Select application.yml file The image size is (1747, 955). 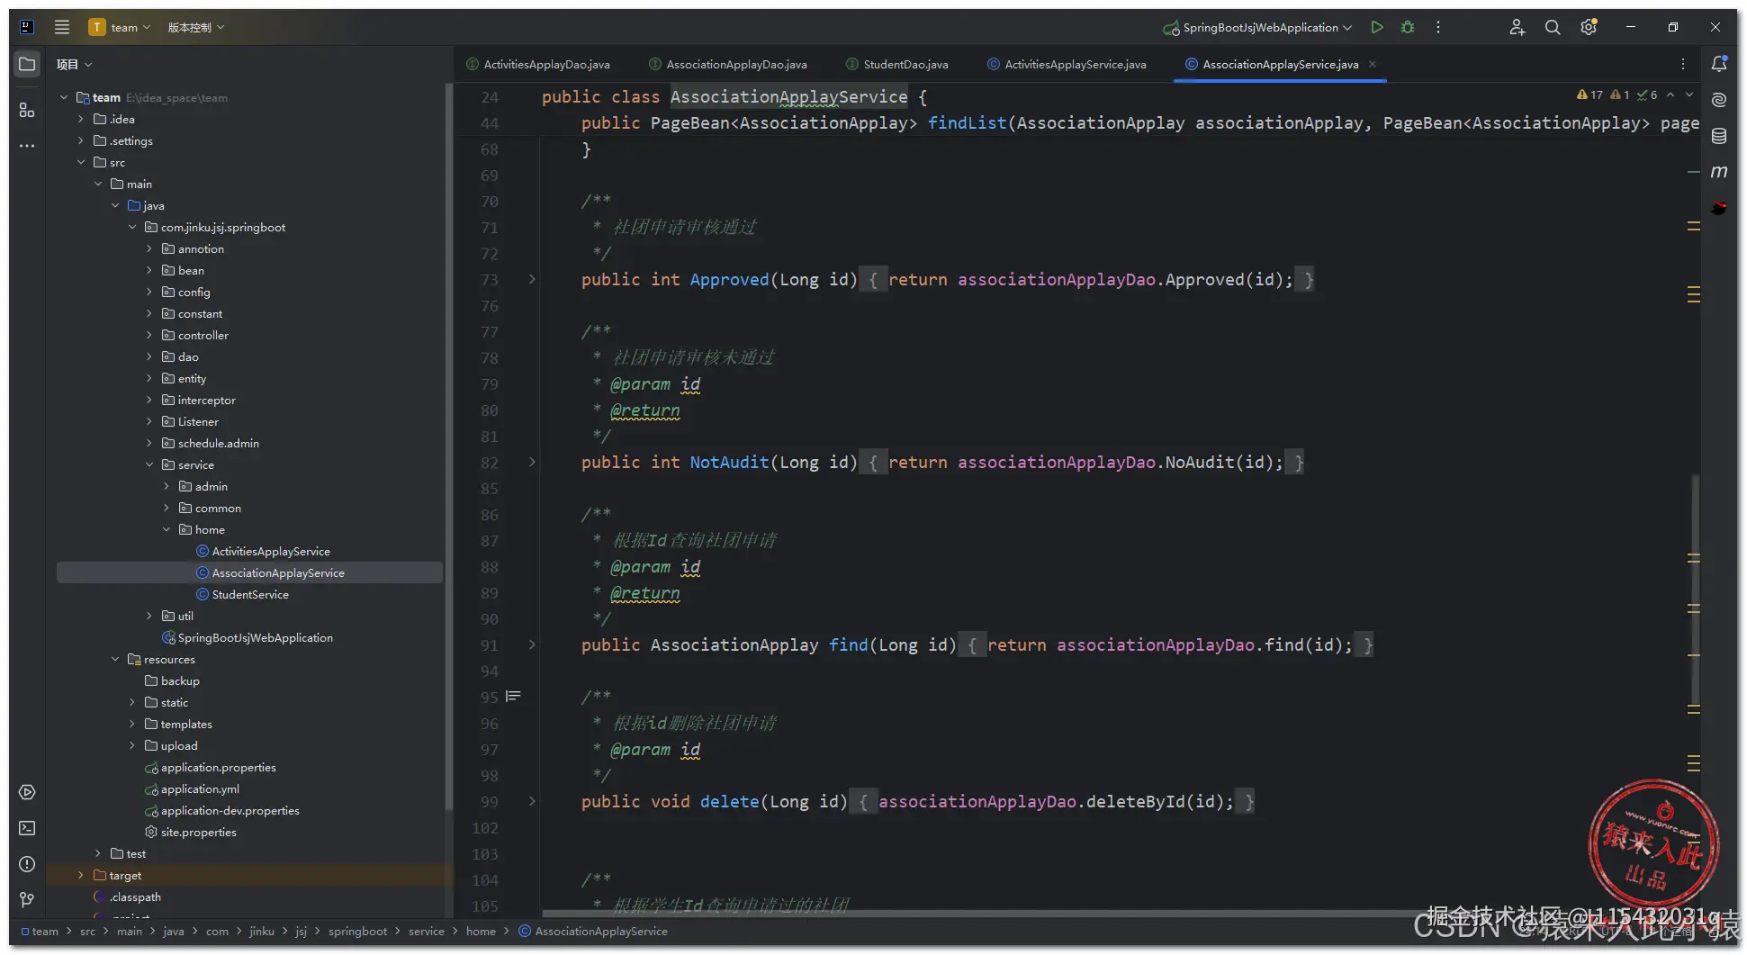(200, 788)
